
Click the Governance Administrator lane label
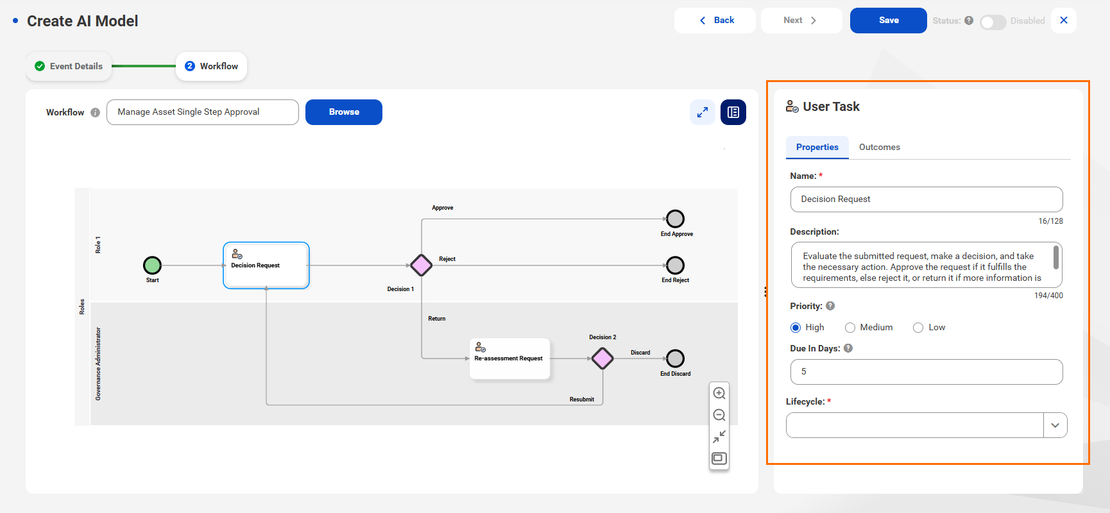(98, 364)
